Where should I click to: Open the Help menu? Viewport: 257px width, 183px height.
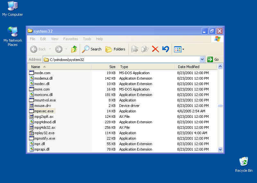[99, 39]
